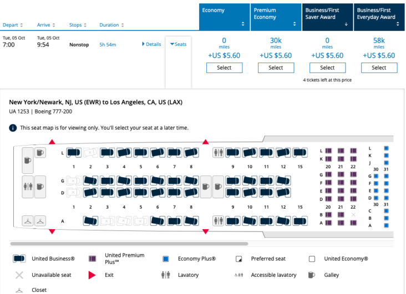Select the Economy 0 miles fare

click(224, 68)
